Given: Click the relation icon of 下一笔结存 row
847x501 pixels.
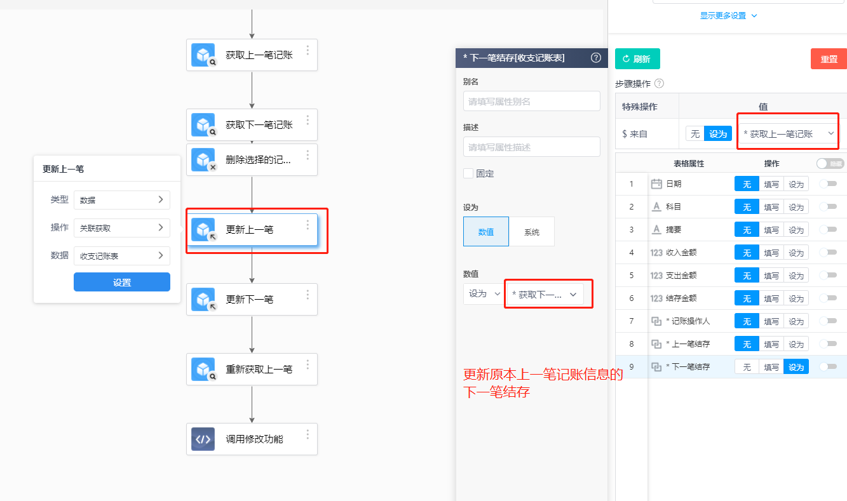Looking at the screenshot, I should point(657,367).
